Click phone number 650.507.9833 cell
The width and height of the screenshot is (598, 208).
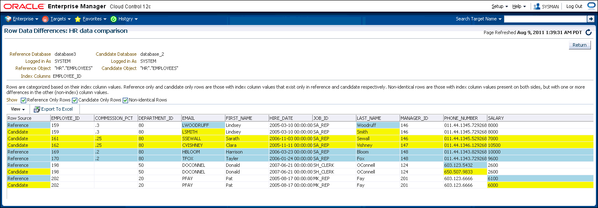(465, 172)
